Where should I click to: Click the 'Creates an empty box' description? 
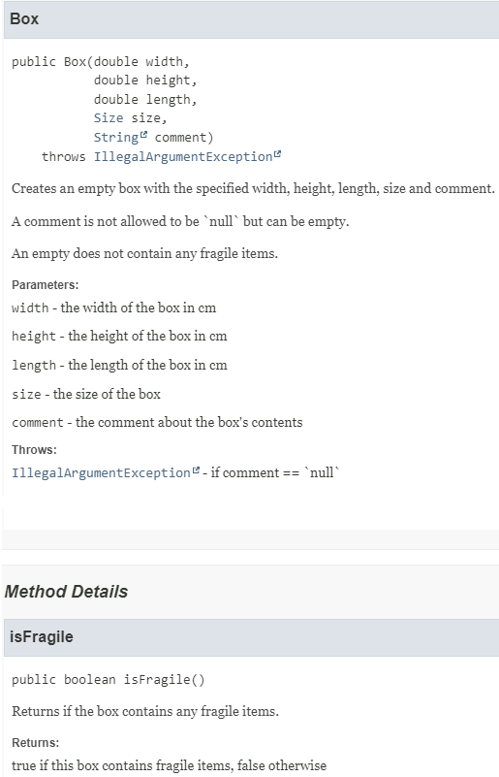(x=253, y=189)
